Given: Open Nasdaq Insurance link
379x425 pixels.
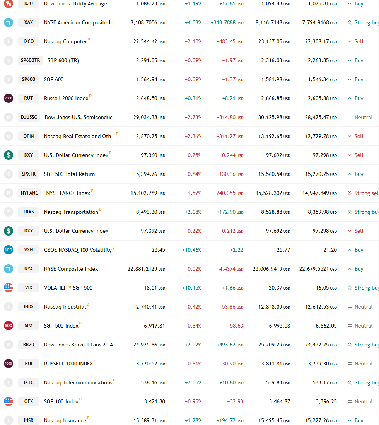Looking at the screenshot, I should [65, 421].
